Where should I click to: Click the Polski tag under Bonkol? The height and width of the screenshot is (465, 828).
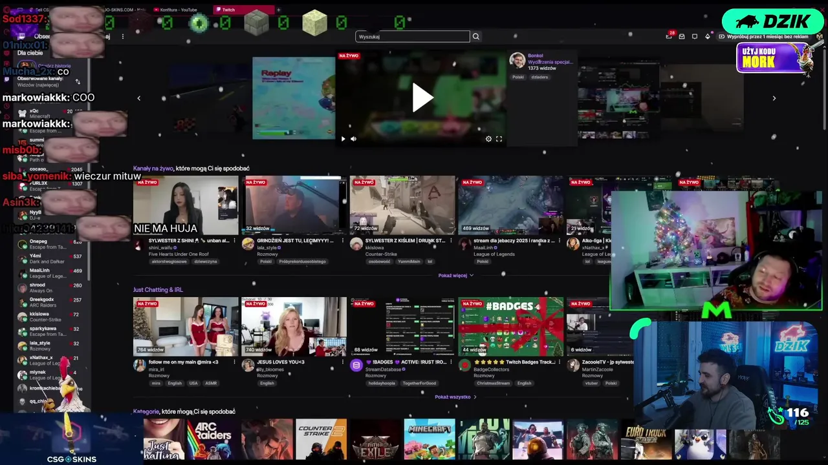(x=518, y=77)
